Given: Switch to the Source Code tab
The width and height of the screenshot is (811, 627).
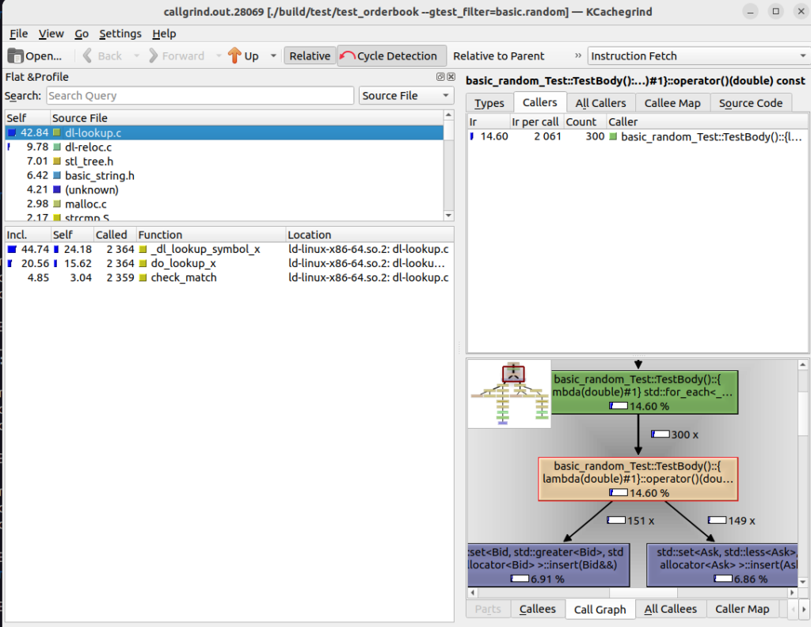Looking at the screenshot, I should coord(751,103).
